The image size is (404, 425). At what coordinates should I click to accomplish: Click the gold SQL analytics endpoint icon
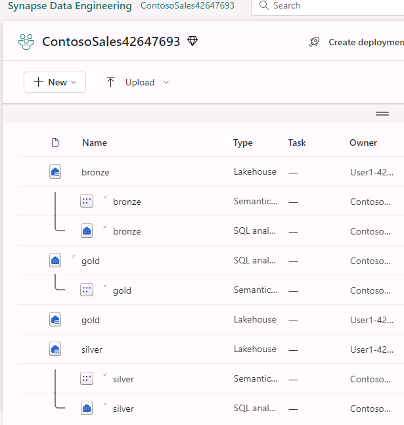pyautogui.click(x=55, y=261)
